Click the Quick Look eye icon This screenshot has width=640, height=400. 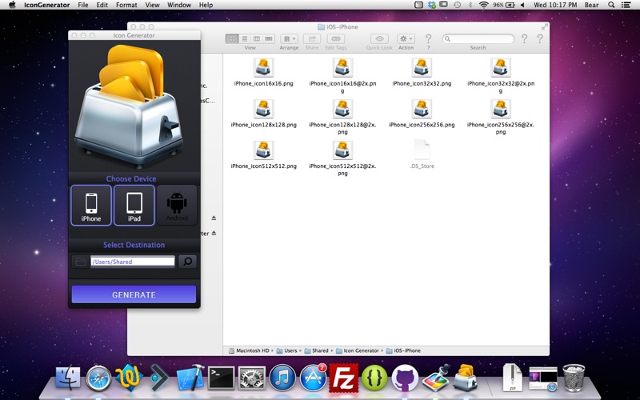tap(379, 38)
